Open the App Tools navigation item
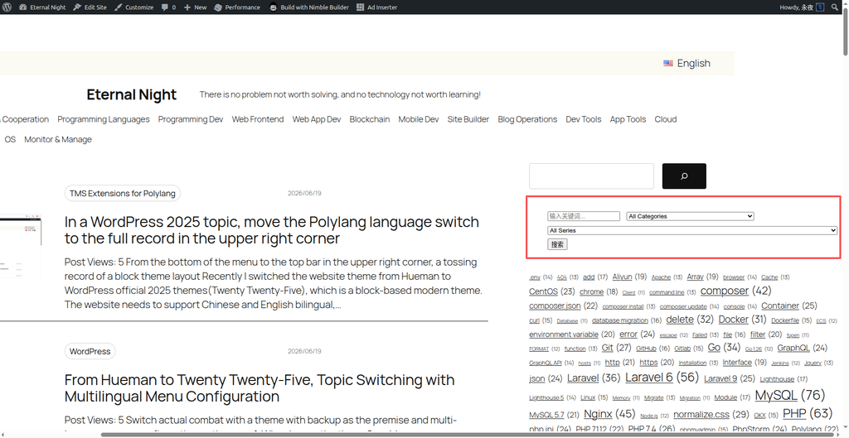 point(628,119)
